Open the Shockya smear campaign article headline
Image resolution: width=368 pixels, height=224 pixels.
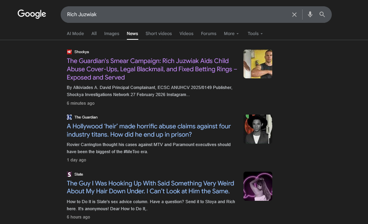pyautogui.click(x=152, y=69)
